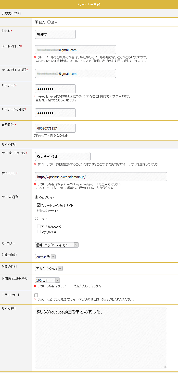Select the 個人 radio button

pyautogui.click(x=36, y=22)
